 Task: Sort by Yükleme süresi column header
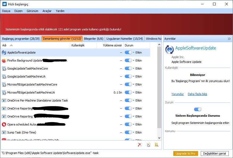pos(110,46)
